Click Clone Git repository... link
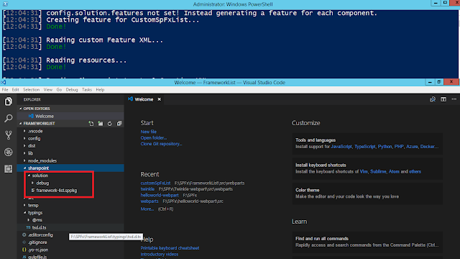 [x=161, y=144]
